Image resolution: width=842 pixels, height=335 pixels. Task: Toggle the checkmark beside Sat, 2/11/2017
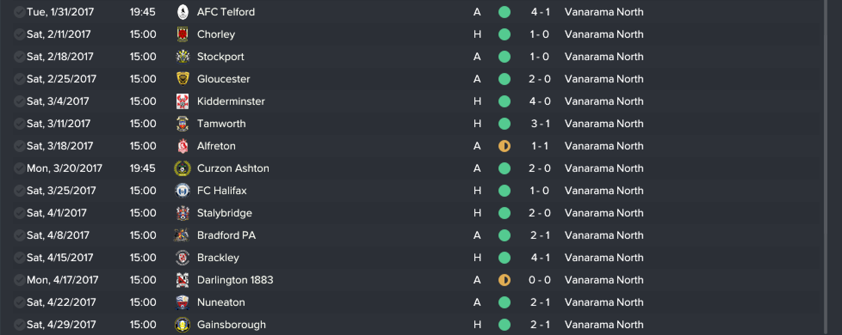click(19, 34)
